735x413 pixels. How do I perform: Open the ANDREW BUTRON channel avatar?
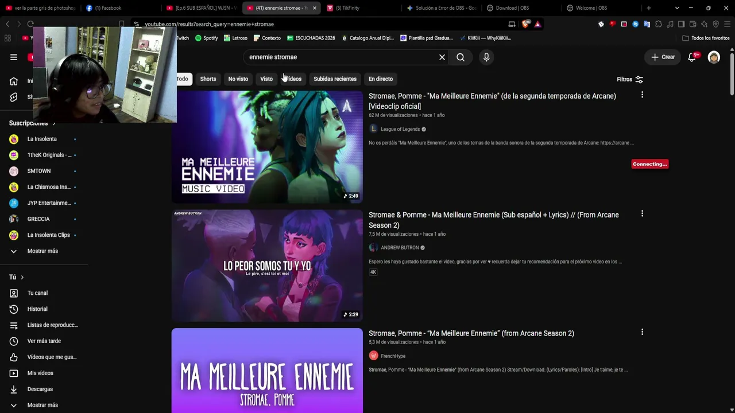[373, 248]
